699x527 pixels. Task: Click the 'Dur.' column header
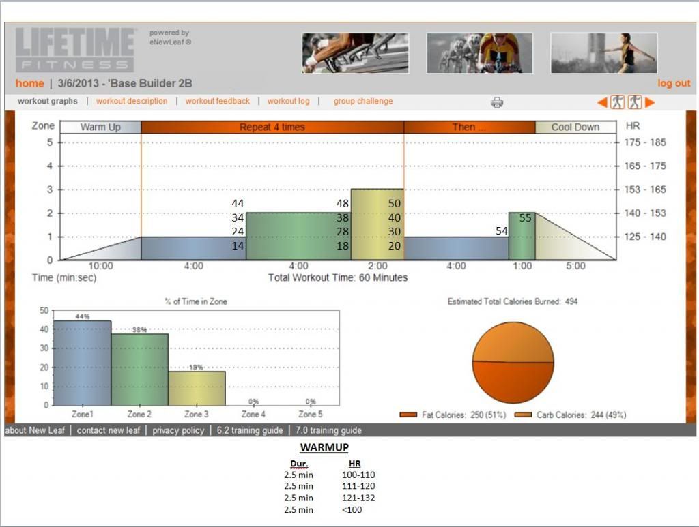[299, 464]
